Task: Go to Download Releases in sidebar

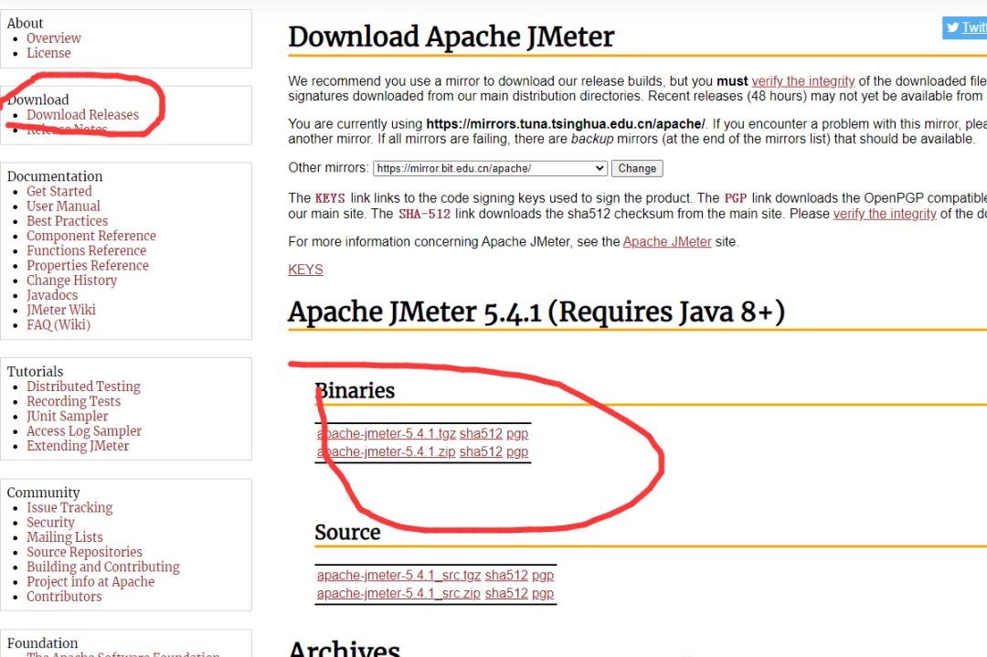Action: 82,115
